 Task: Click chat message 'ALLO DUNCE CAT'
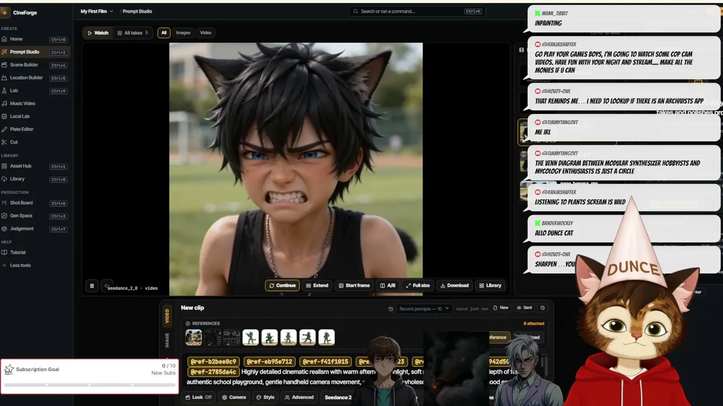(x=554, y=233)
